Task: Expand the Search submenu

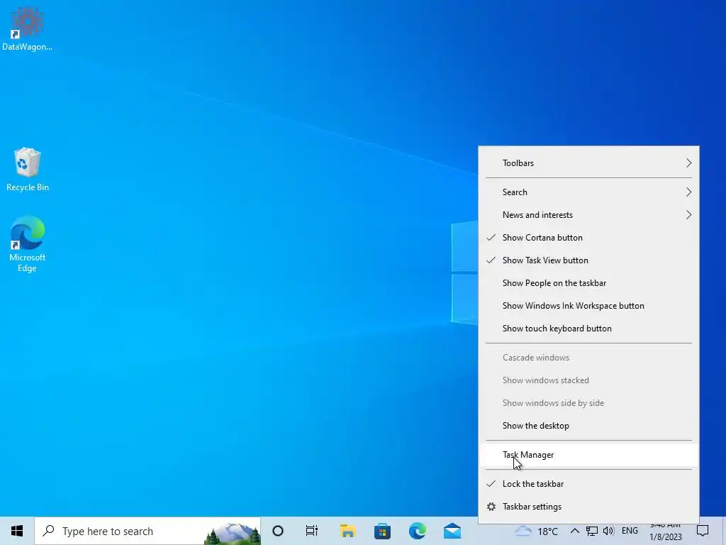Action: [x=588, y=192]
